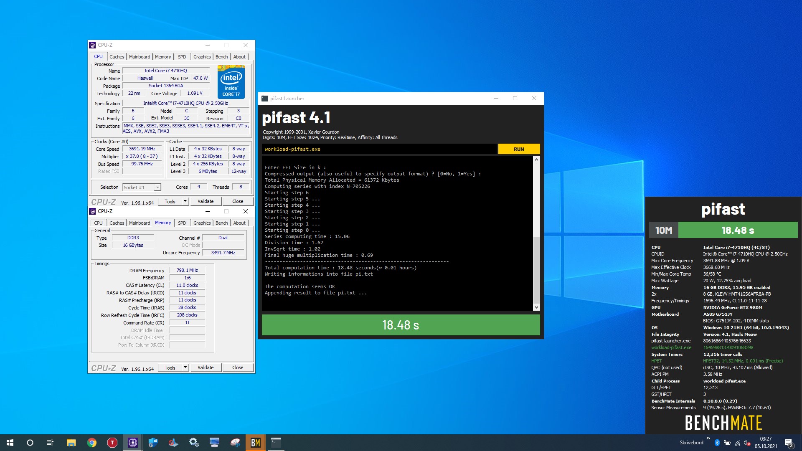Click scroll-up arrow of pifast console

click(x=536, y=160)
